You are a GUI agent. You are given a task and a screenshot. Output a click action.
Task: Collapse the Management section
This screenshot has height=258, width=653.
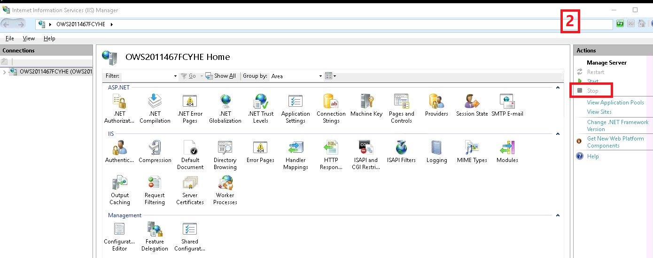point(558,215)
